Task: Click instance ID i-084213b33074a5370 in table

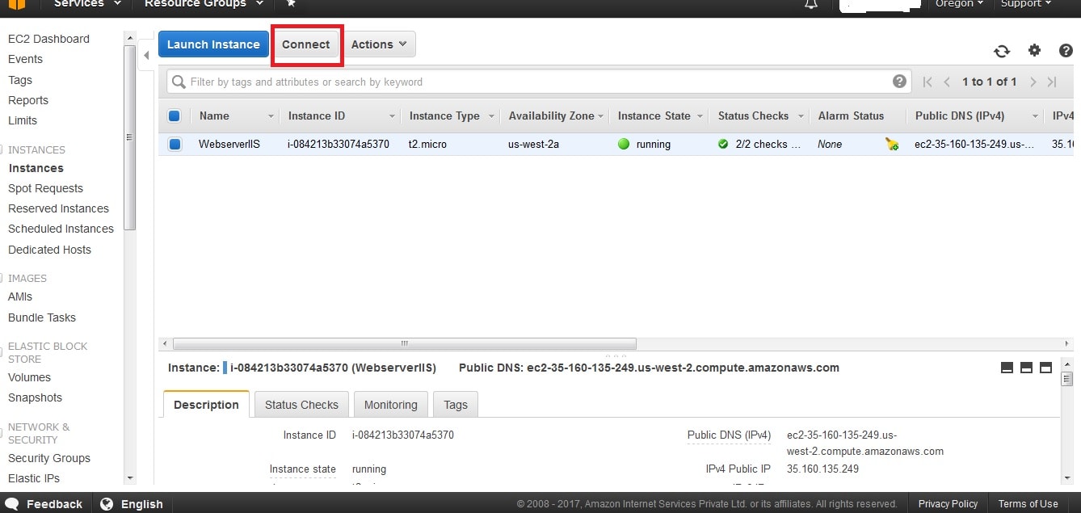Action: (x=339, y=145)
